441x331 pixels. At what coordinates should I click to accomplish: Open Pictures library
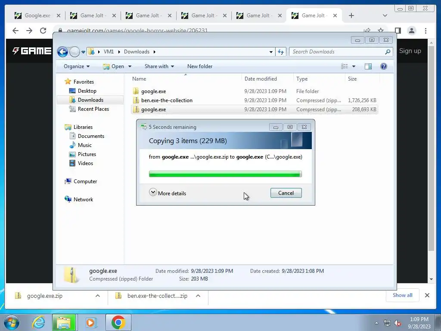(x=87, y=154)
